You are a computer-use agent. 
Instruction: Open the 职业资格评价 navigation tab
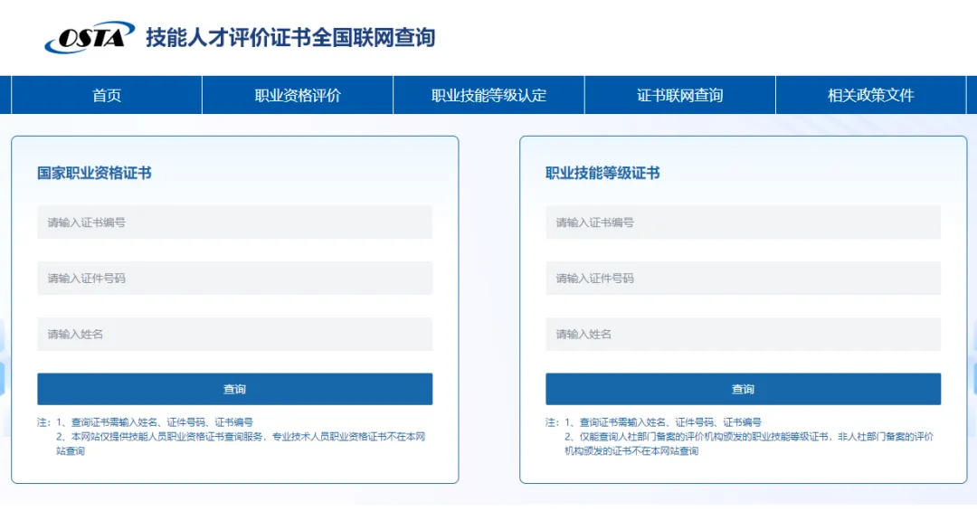click(298, 95)
